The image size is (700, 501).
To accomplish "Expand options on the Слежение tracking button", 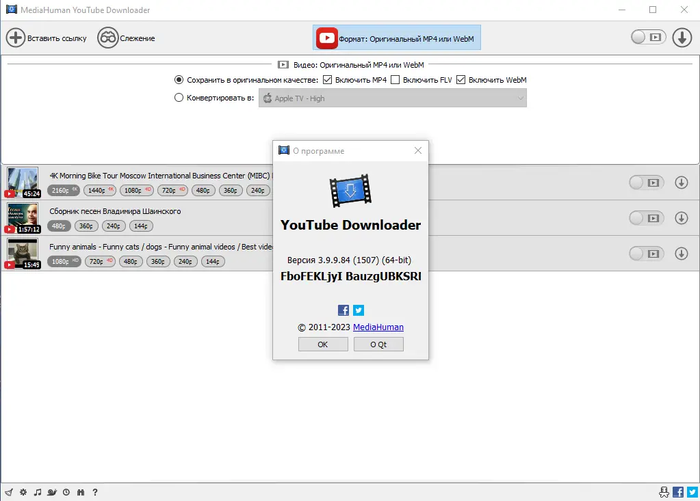I will (x=126, y=38).
